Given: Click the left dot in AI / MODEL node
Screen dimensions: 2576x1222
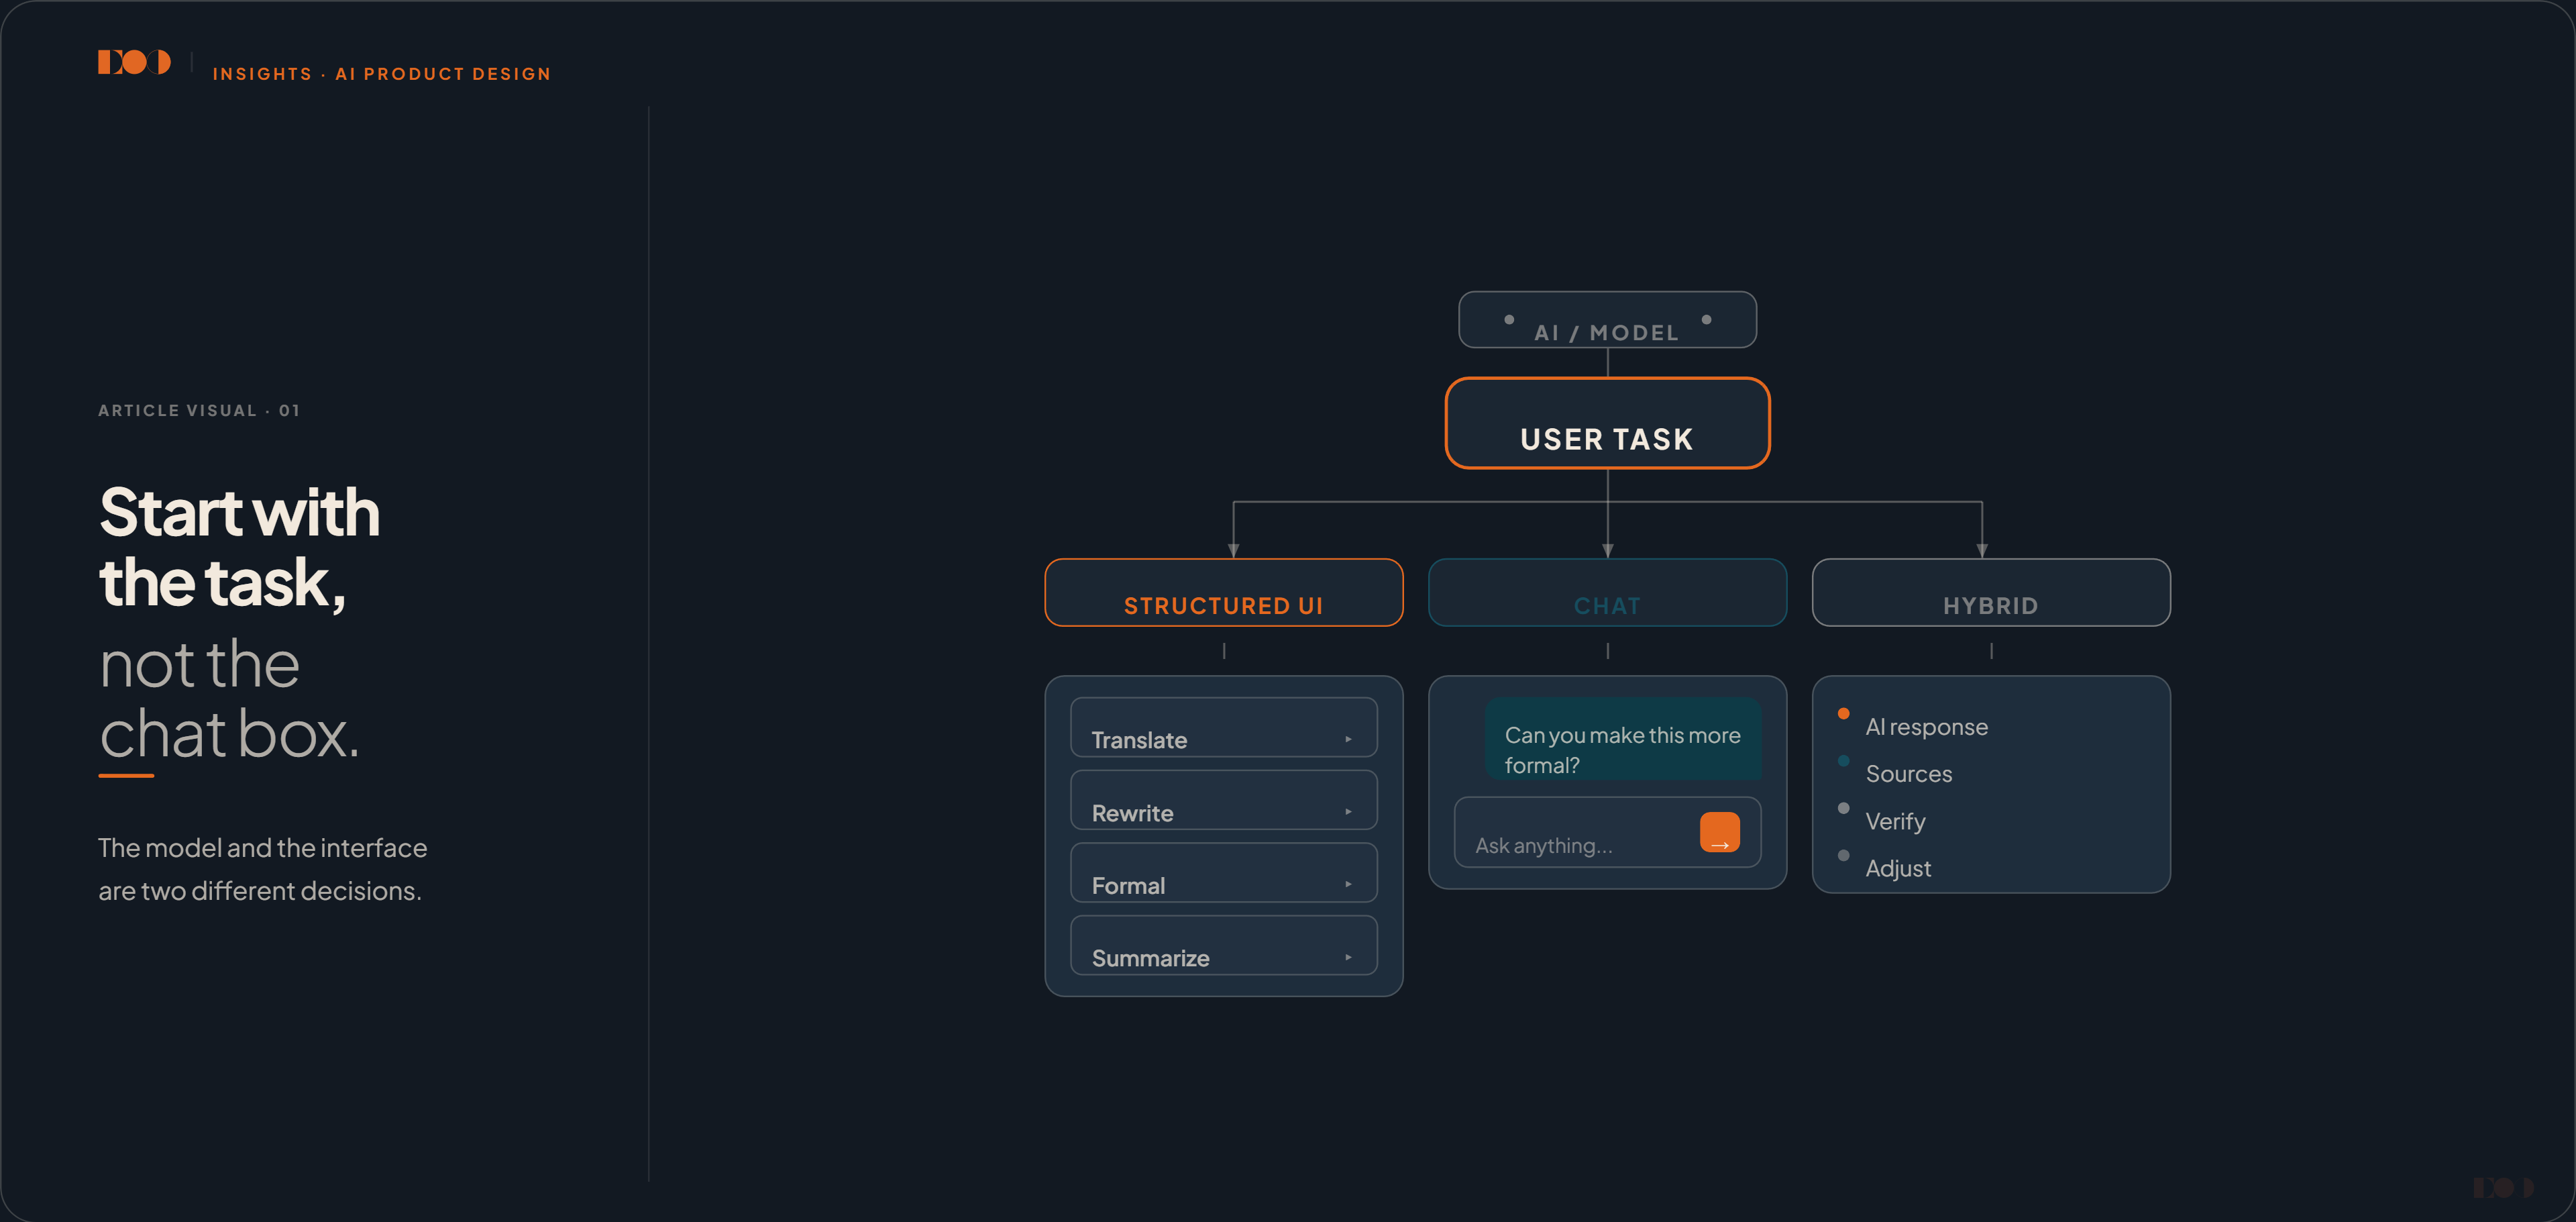Looking at the screenshot, I should point(1509,320).
